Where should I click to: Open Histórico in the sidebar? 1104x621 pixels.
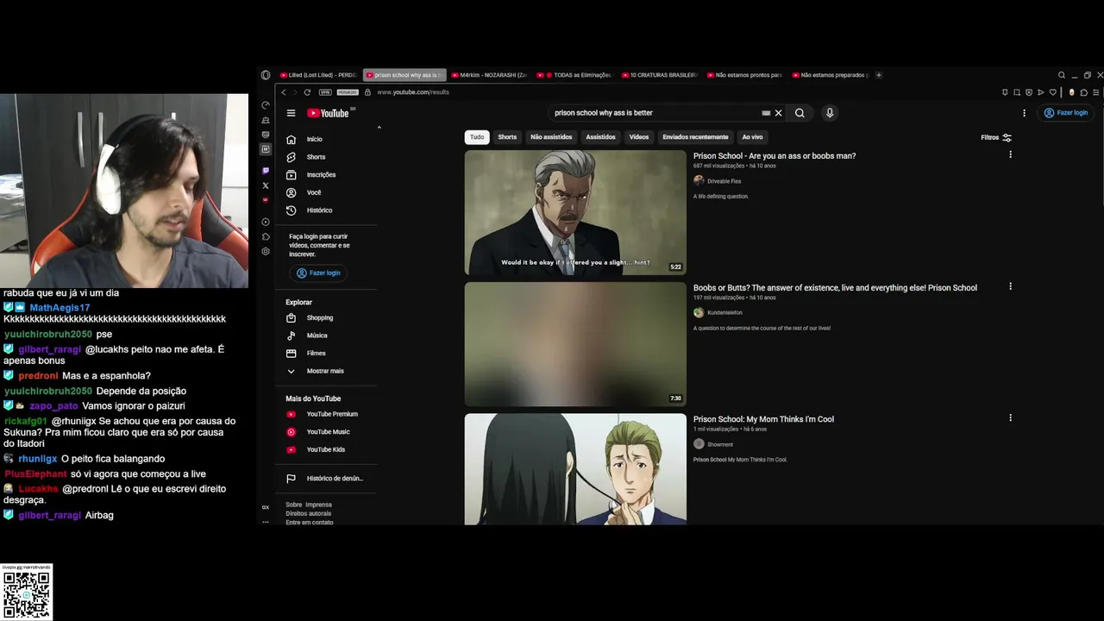click(326, 210)
